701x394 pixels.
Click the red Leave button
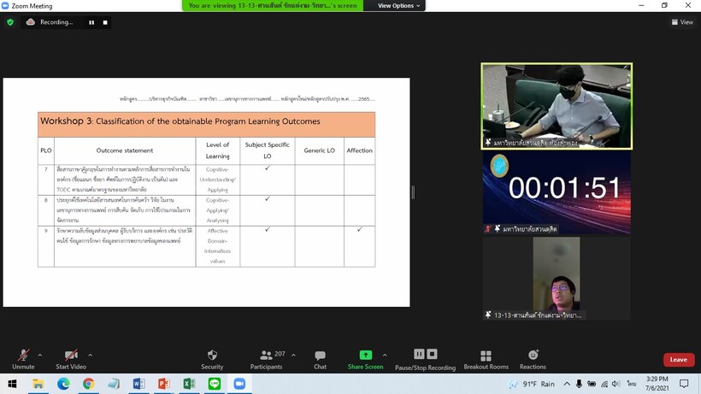(x=679, y=360)
